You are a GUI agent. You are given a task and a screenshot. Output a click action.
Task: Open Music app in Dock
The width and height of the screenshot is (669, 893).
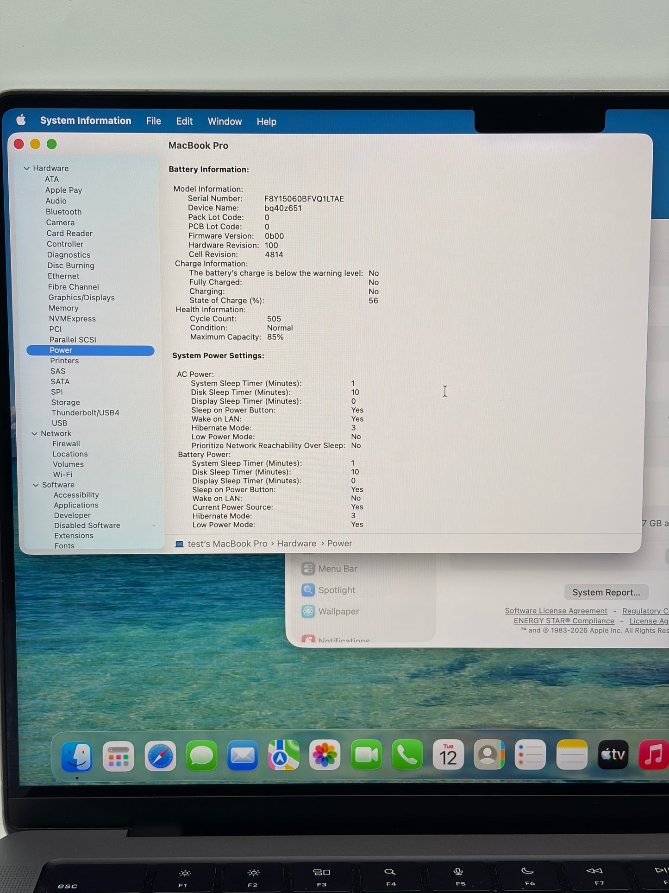(x=653, y=755)
